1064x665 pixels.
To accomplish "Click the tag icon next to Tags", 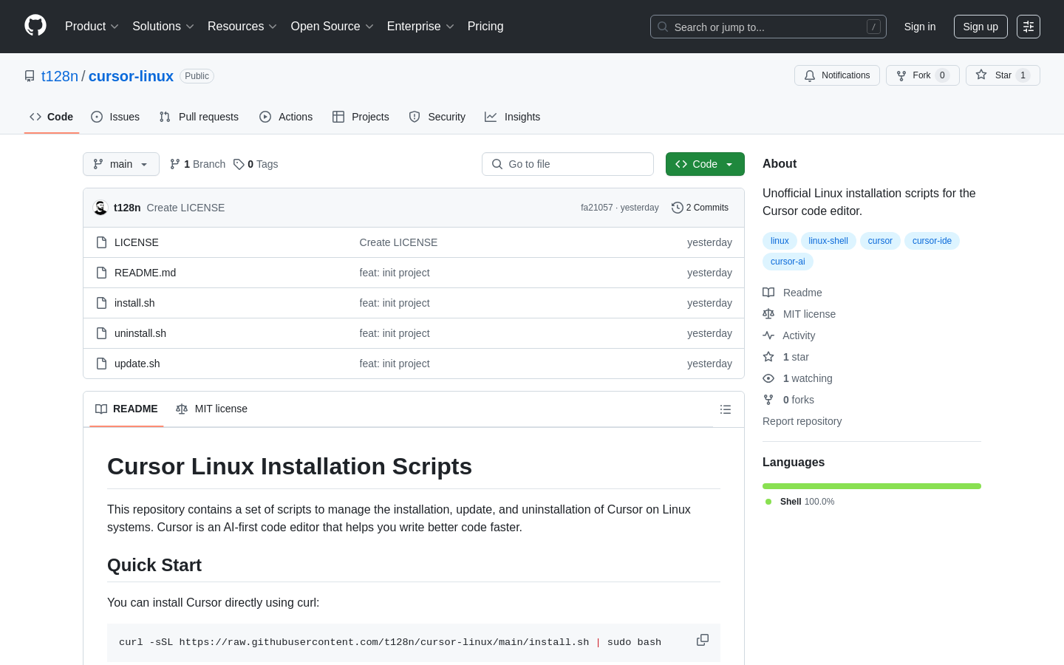I will tap(239, 164).
